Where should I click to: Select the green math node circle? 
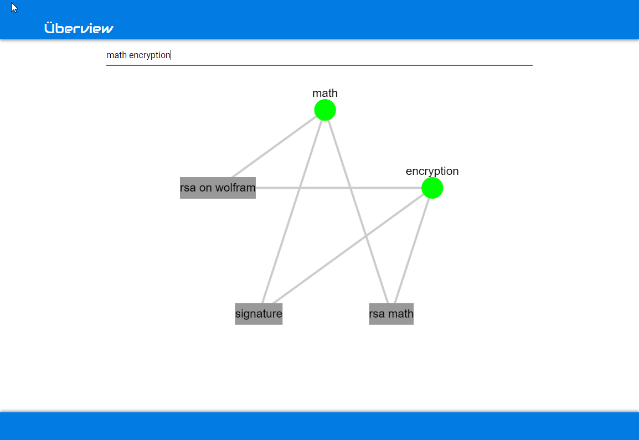pyautogui.click(x=325, y=110)
